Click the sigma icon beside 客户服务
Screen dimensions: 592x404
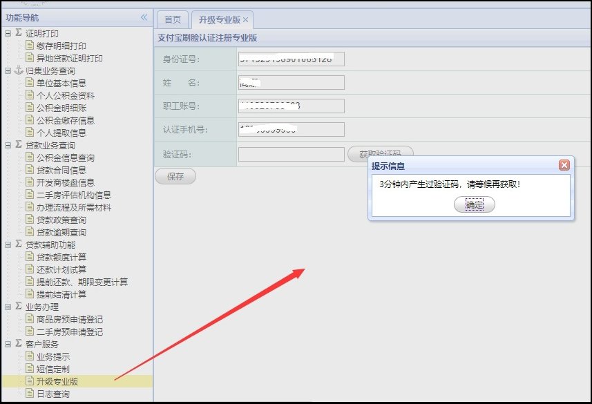coord(19,344)
